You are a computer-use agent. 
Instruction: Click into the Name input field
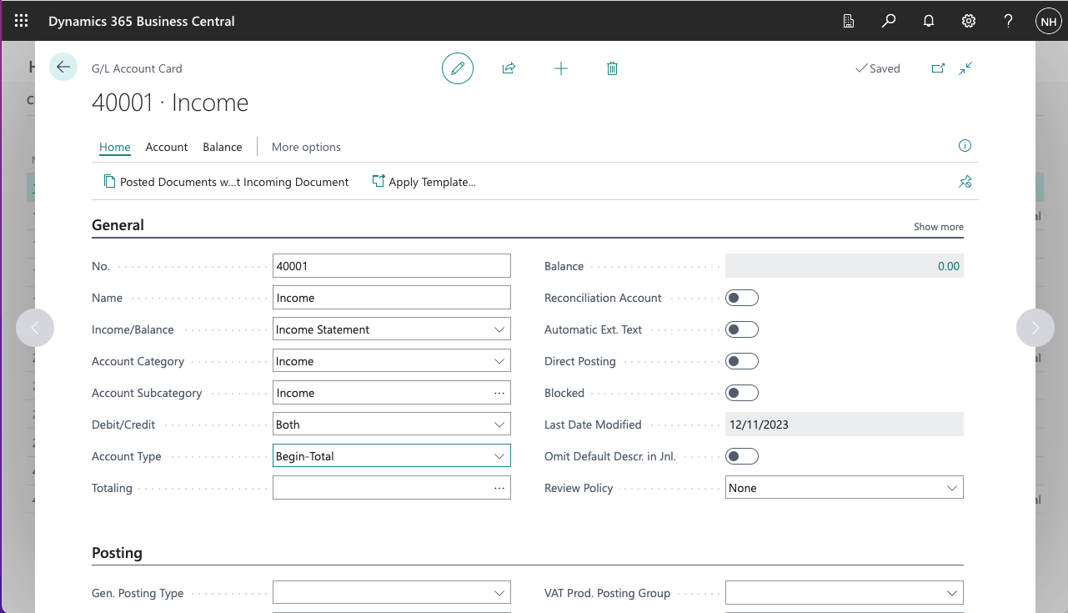point(391,298)
